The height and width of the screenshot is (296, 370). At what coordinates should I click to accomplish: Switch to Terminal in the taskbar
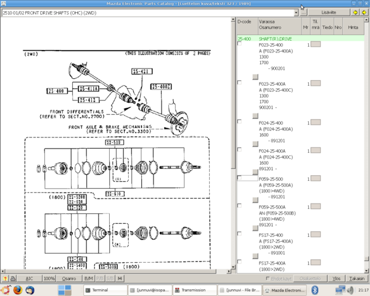pyautogui.click(x=105, y=290)
